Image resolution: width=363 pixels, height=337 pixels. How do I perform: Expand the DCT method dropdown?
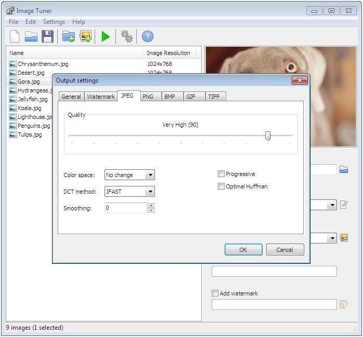point(150,192)
